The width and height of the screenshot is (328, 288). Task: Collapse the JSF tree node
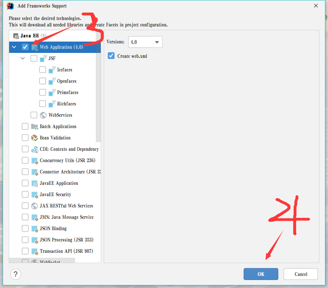pyautogui.click(x=23, y=59)
